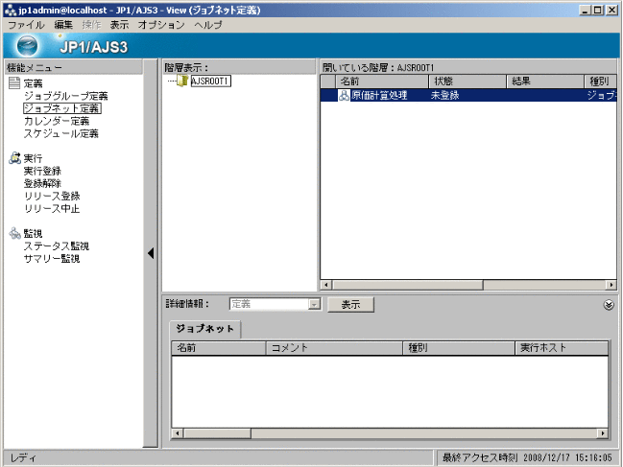Open ジョブネット定義 in function menu

point(61,108)
